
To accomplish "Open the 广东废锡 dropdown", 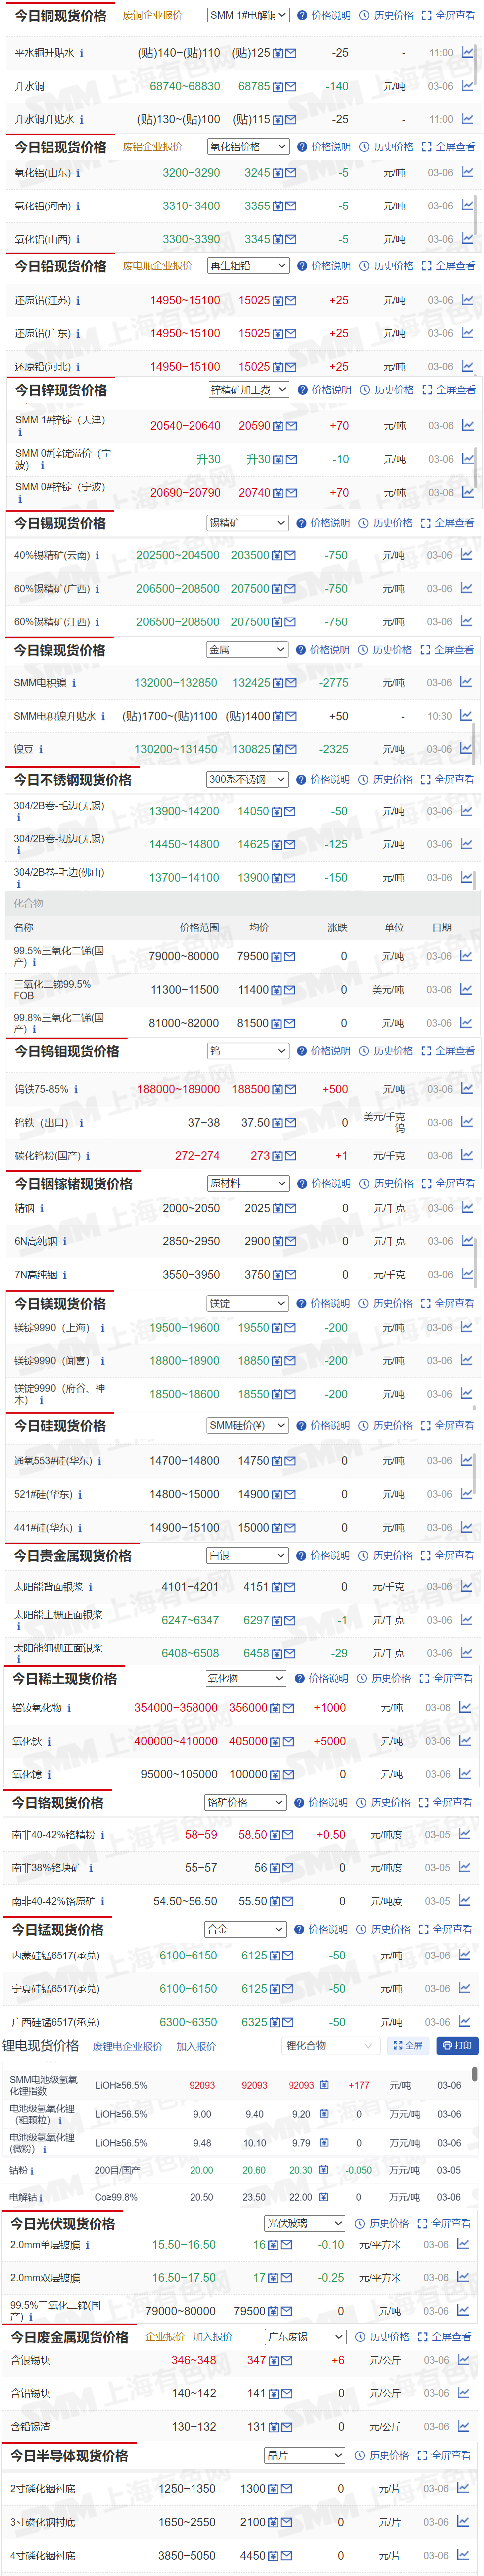I will point(305,2337).
